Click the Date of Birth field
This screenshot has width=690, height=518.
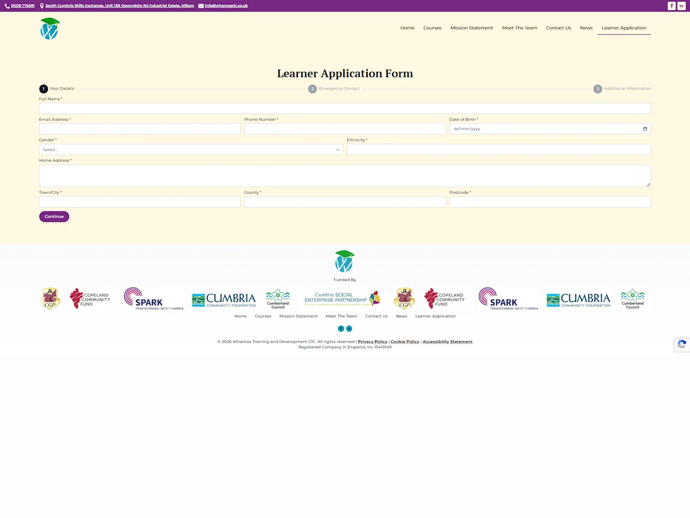(550, 129)
